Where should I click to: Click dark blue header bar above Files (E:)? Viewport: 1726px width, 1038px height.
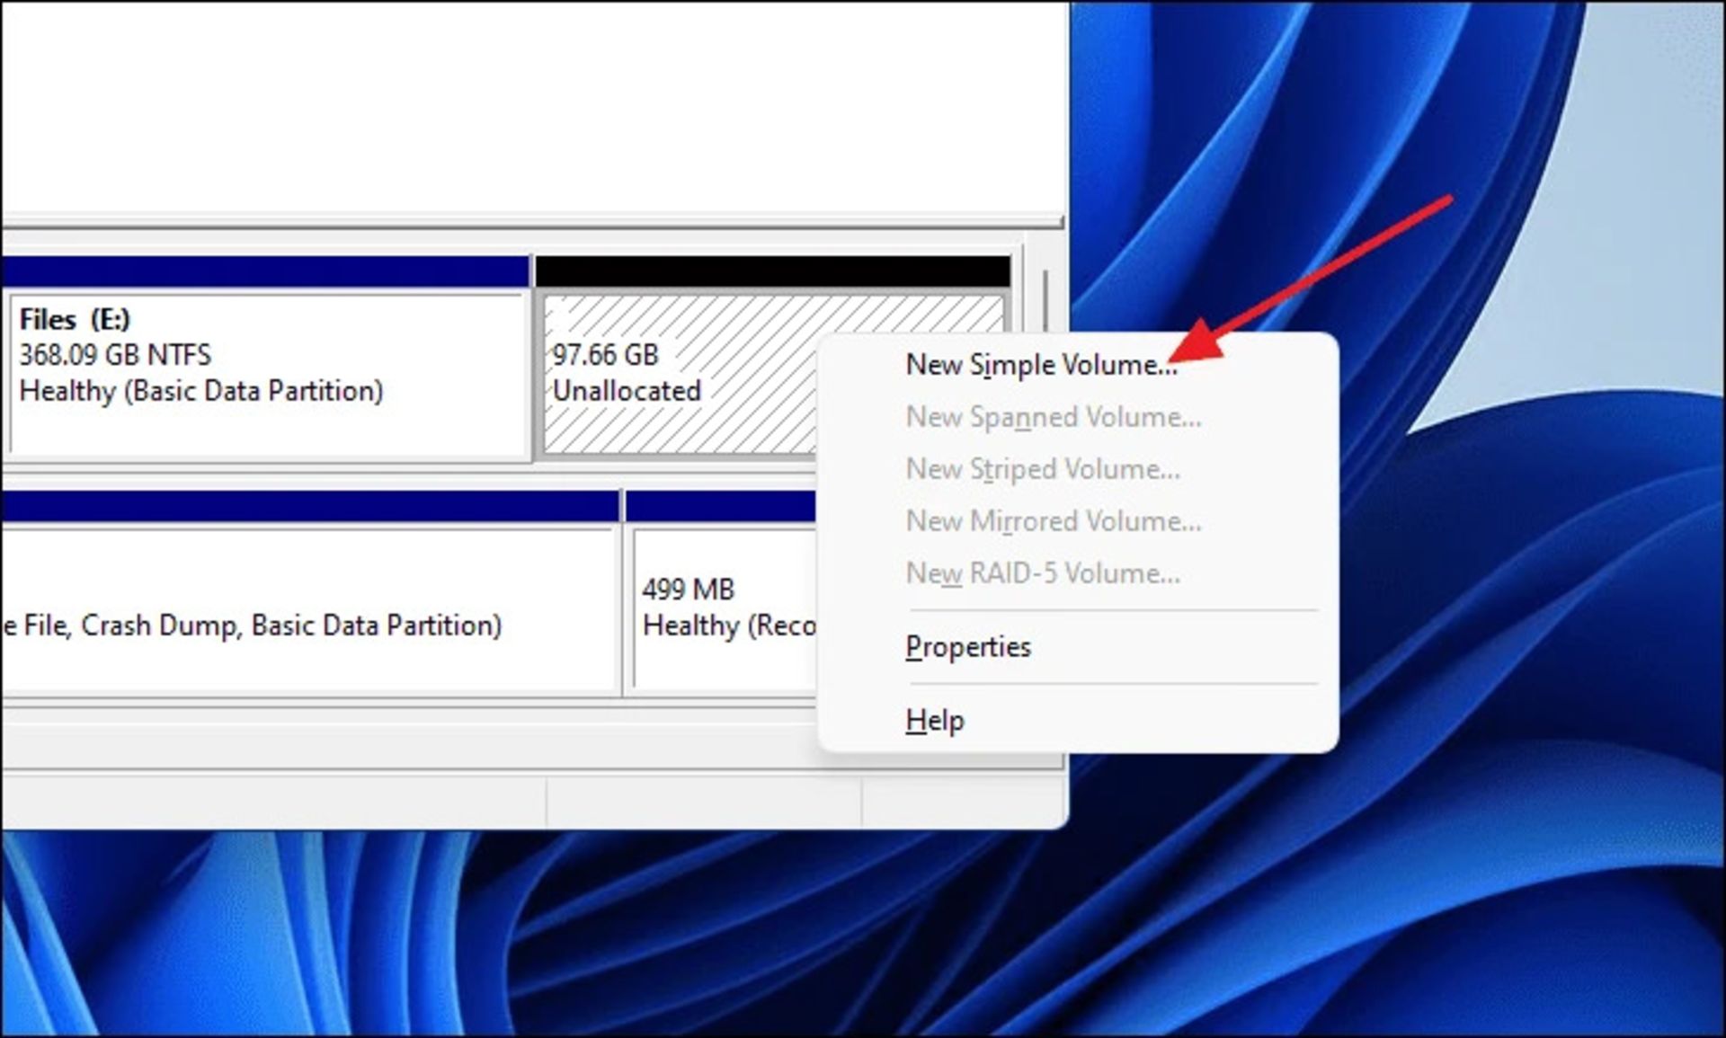(265, 271)
